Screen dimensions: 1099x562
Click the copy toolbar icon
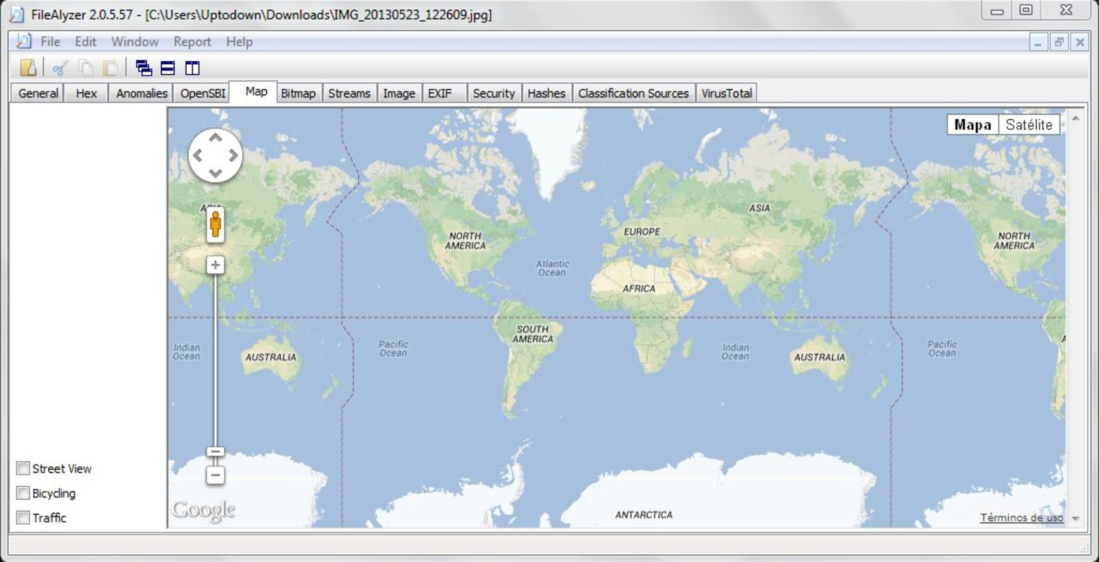[85, 68]
